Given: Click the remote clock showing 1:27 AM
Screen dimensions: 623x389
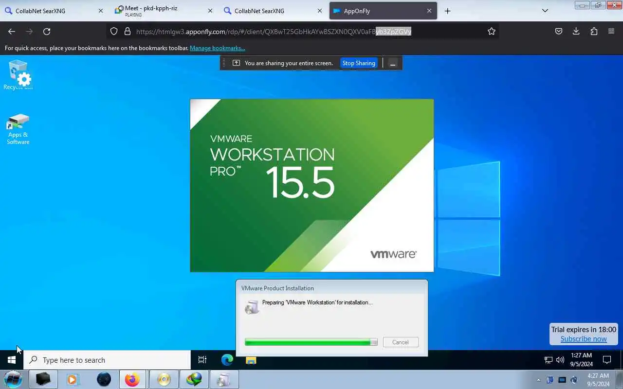Looking at the screenshot, I should (581, 360).
